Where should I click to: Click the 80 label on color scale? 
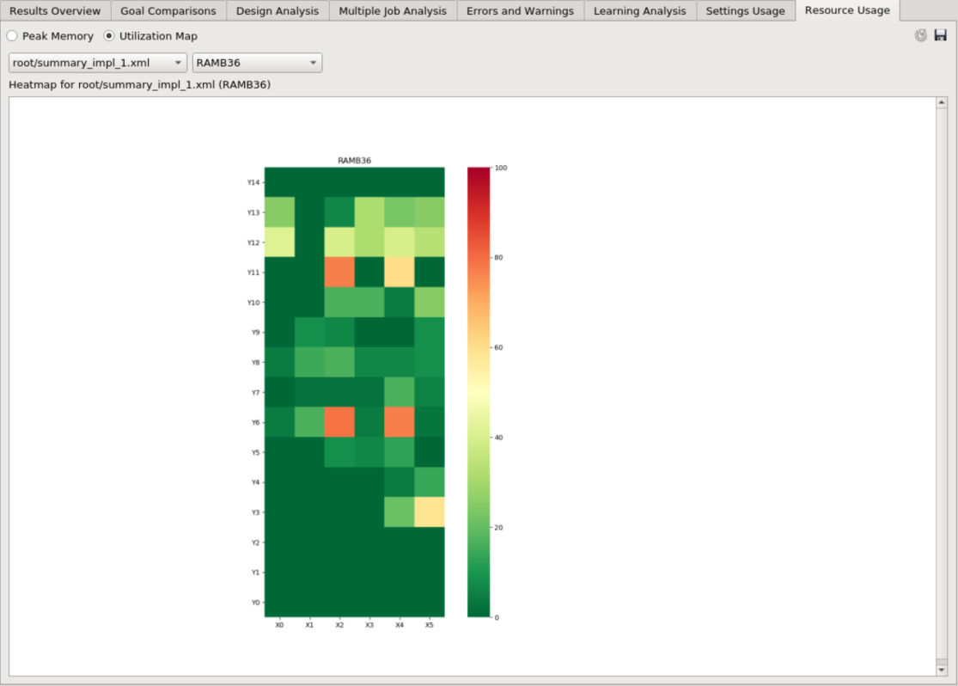pyautogui.click(x=498, y=257)
